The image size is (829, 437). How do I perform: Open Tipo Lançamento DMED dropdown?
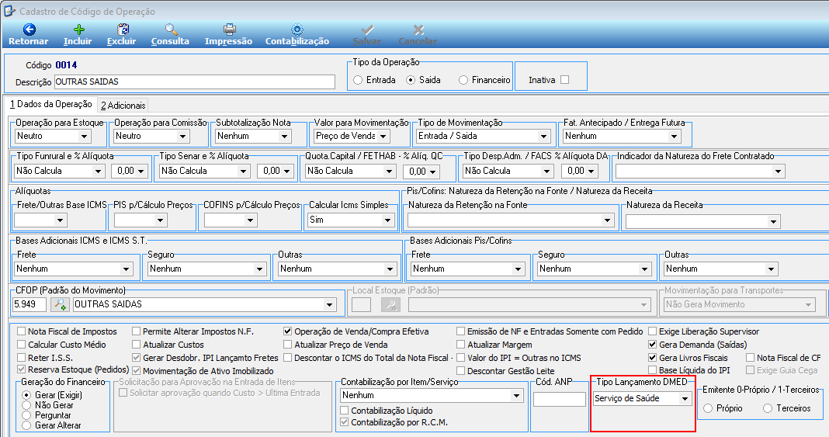(685, 398)
